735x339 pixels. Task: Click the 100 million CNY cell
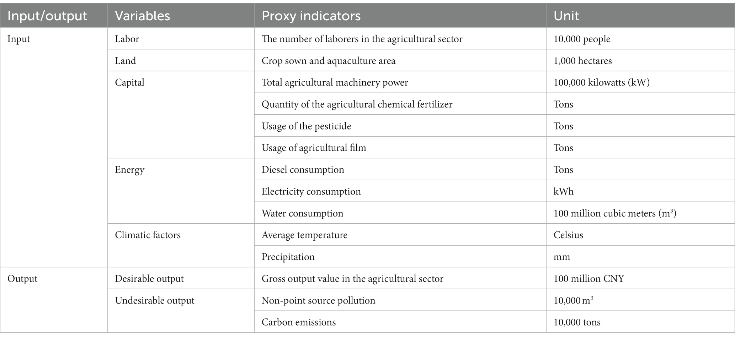pyautogui.click(x=641, y=278)
